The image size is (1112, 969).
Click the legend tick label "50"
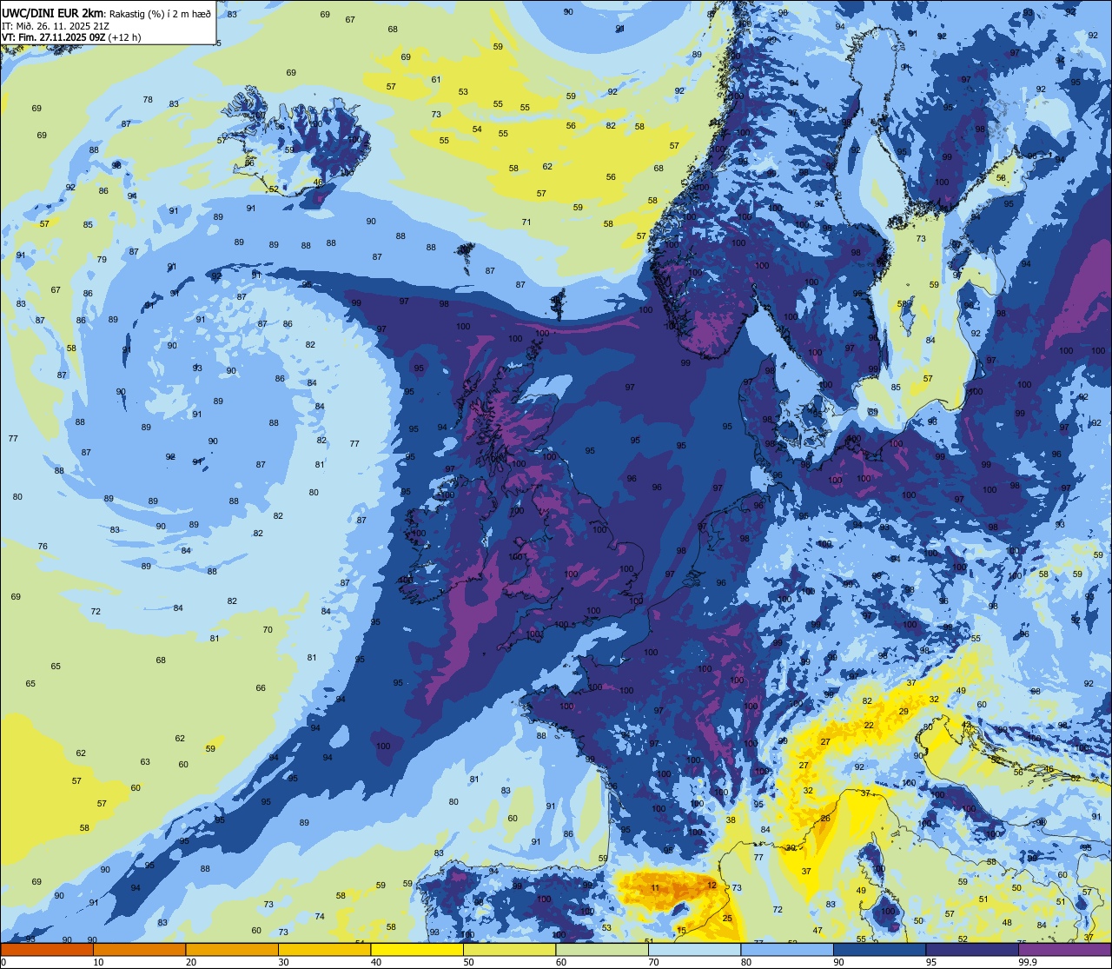pos(468,962)
